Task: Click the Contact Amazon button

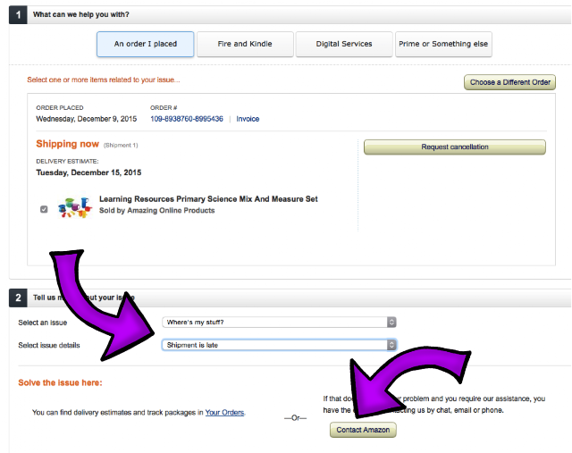Action: 363,430
